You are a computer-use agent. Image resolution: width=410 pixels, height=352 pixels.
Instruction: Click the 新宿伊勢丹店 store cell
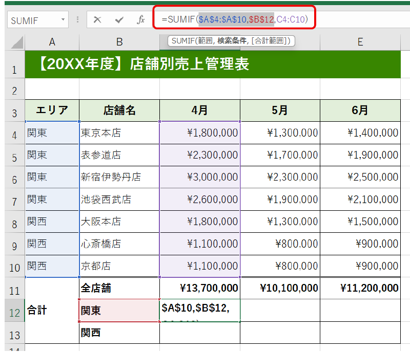119,177
